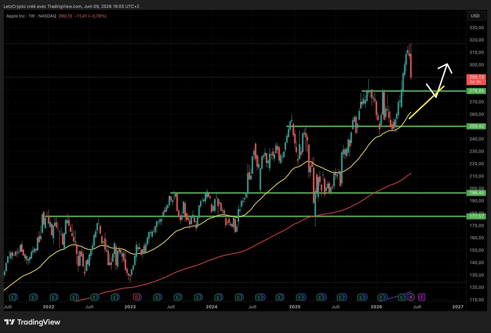Click the 110,00 price axis value
The height and width of the screenshot is (333, 491).
coord(477,300)
